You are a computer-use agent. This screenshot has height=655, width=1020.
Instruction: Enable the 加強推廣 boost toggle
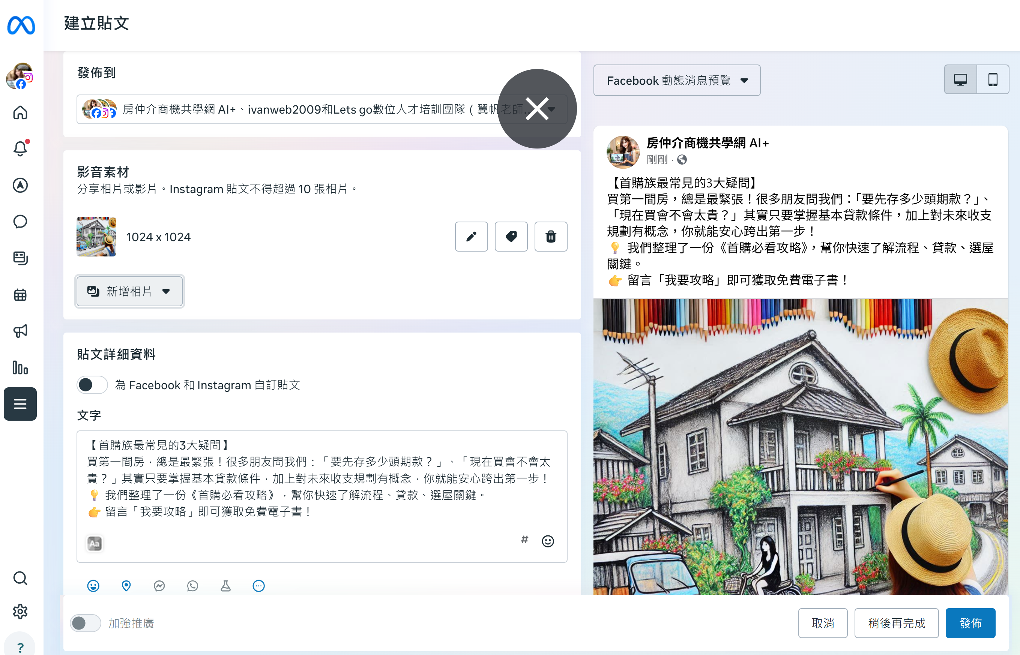click(85, 623)
